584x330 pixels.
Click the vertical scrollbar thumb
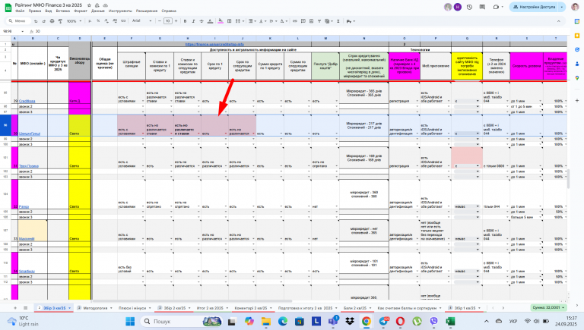(x=568, y=179)
